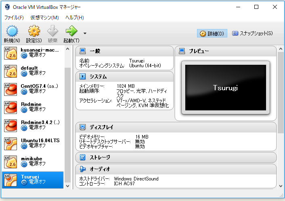Click details pane scrollbar down arrow
The image size is (285, 201).
click(281, 186)
